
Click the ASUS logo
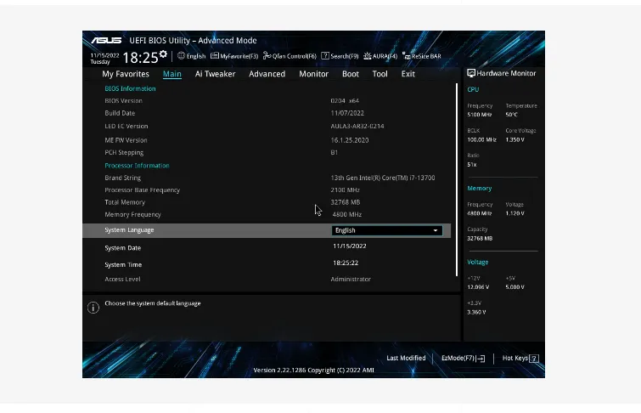click(x=106, y=40)
